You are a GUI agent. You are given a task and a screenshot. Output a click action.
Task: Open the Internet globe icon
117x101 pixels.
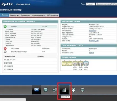pyautogui.click(x=46, y=90)
